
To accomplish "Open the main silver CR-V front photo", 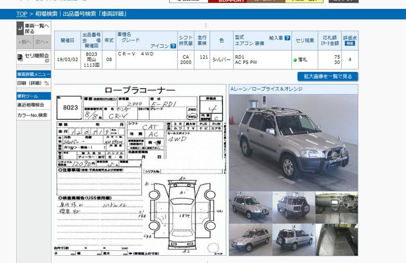I will (293, 137).
